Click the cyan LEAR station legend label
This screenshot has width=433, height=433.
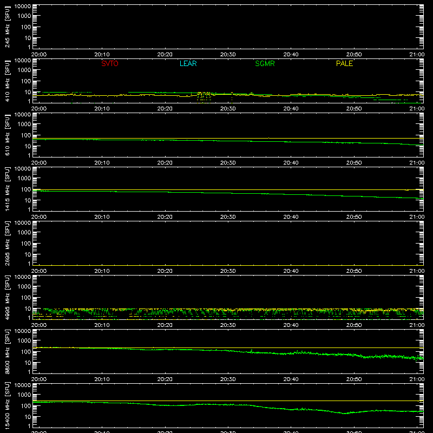tap(188, 63)
